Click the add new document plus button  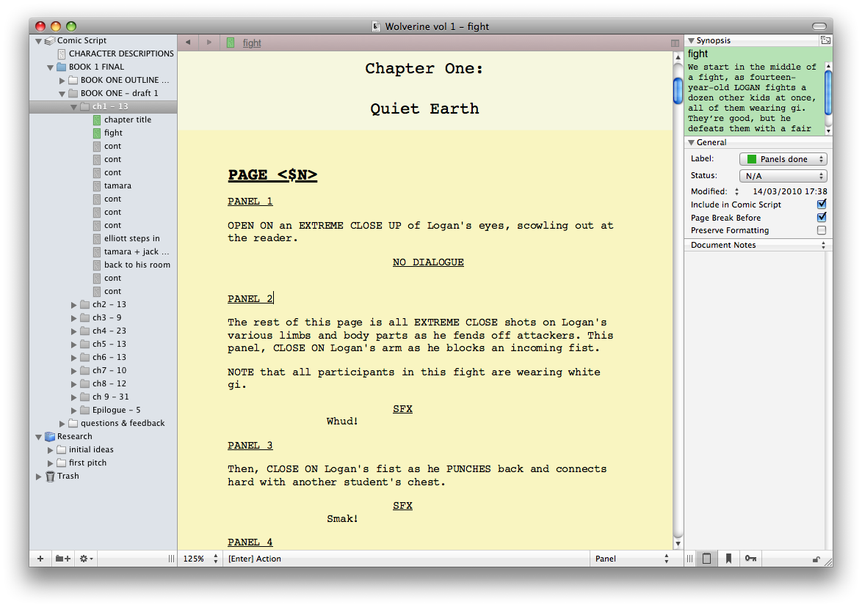click(x=40, y=559)
